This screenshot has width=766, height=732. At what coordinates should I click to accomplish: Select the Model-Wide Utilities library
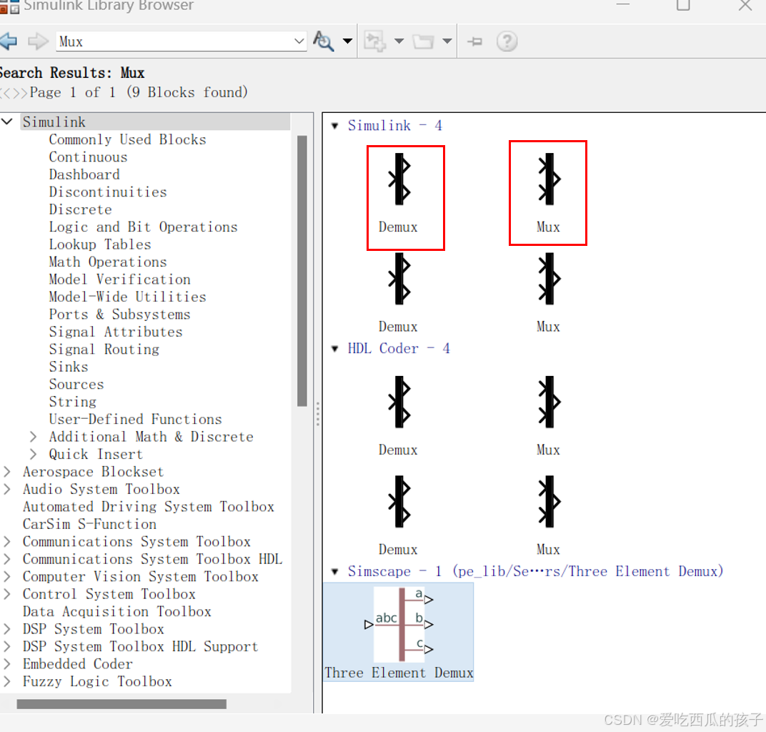127,297
